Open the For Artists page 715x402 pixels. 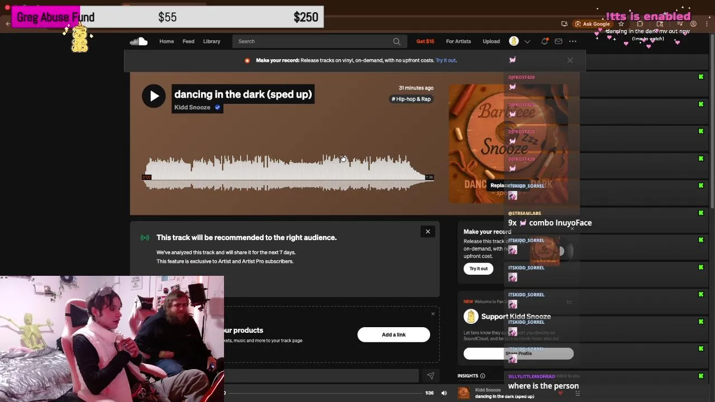click(458, 41)
